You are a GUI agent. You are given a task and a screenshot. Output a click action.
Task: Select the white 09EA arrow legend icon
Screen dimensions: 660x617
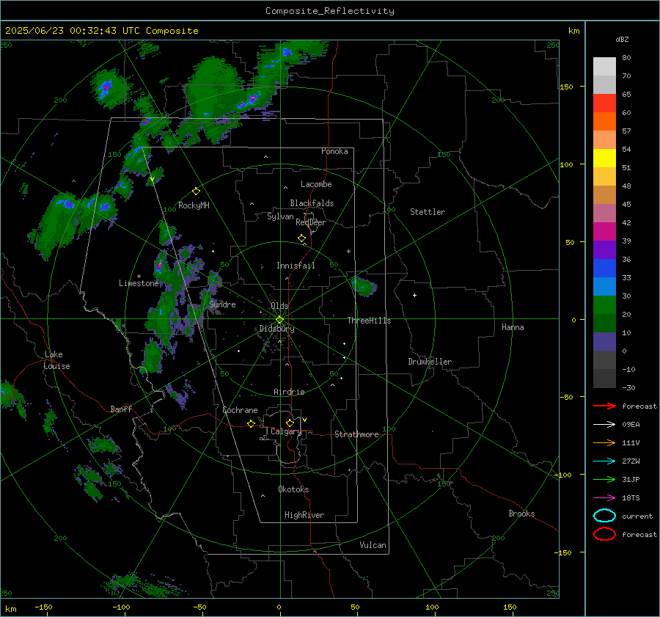coord(604,424)
